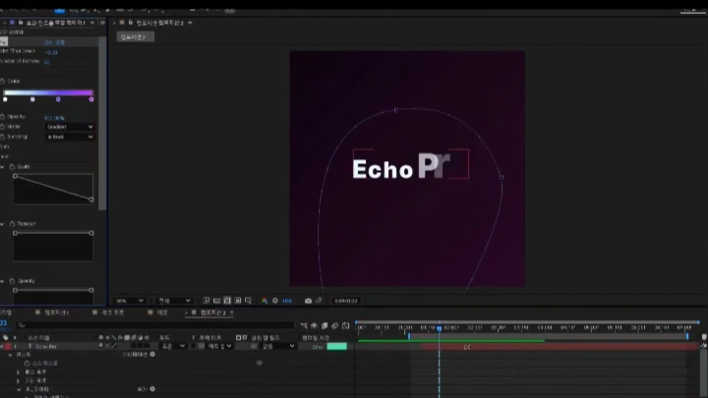The image size is (708, 398).
Task: Open the blend mode dropdown on Echo Pro layer
Action: [x=173, y=346]
